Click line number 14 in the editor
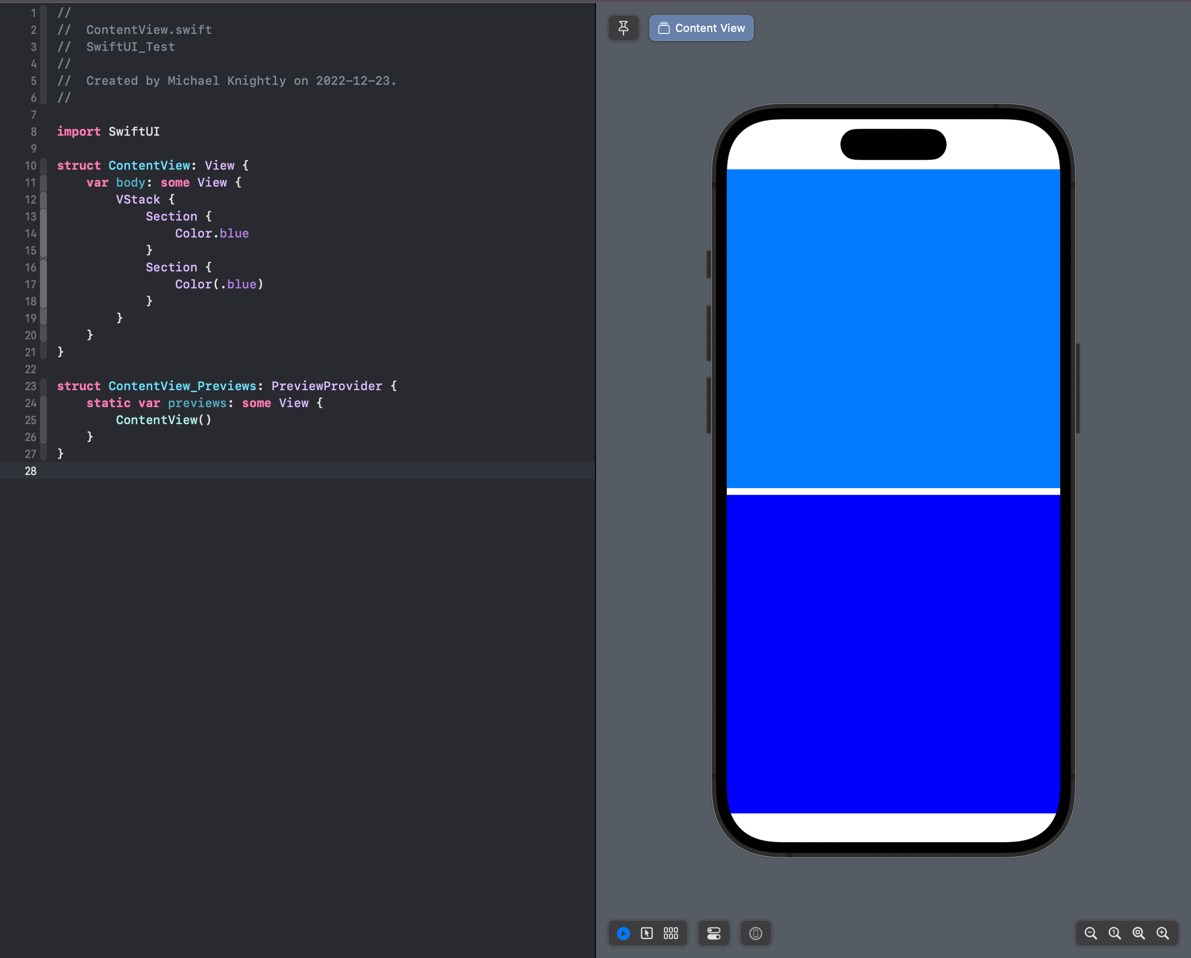Viewport: 1191px width, 958px height. (x=30, y=233)
